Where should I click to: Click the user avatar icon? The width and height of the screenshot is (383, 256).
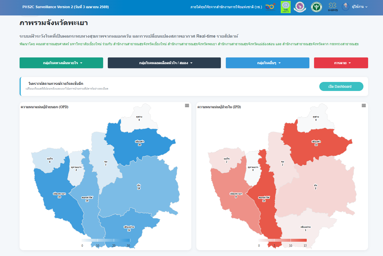346,7
